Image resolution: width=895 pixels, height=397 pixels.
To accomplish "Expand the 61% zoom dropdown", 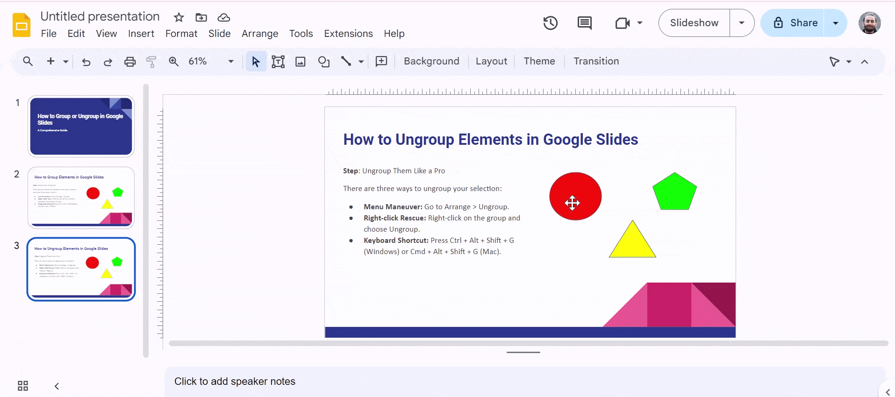I will click(x=230, y=62).
